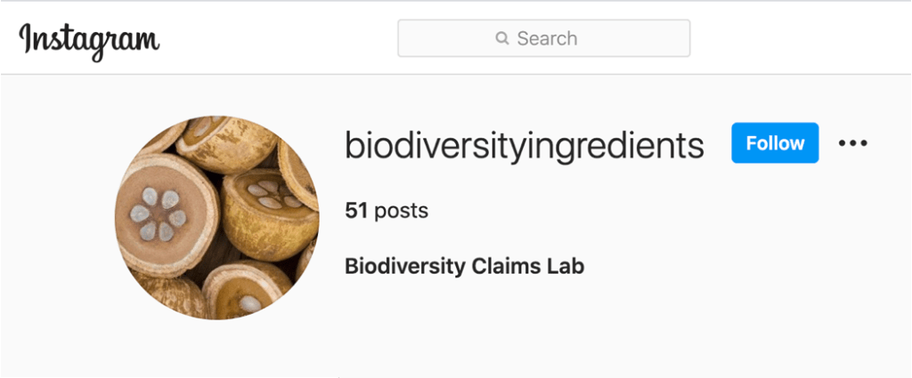Screen dimensions: 912x378
Task: Select the 51 posts counter
Action: 387,211
